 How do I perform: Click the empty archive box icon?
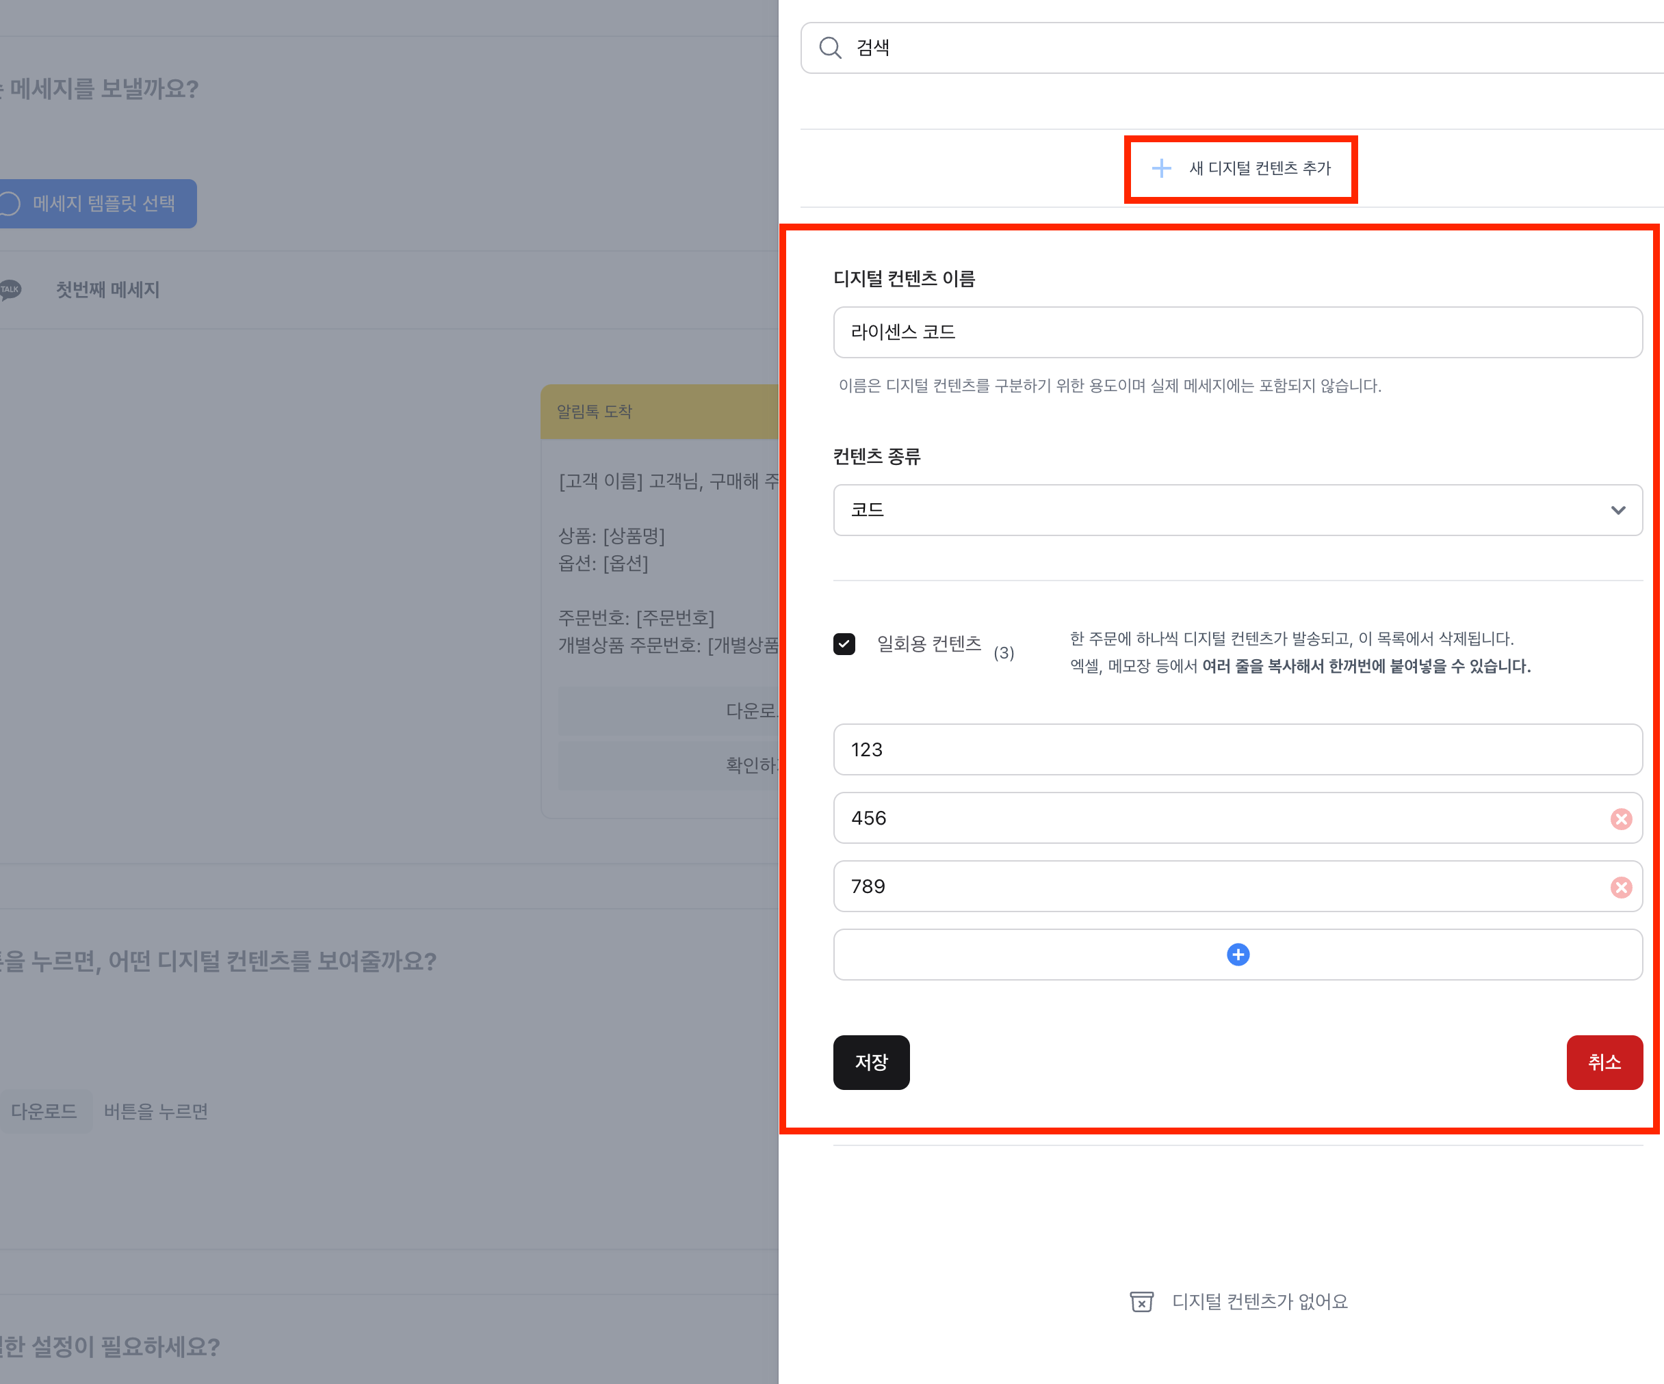pos(1141,1302)
